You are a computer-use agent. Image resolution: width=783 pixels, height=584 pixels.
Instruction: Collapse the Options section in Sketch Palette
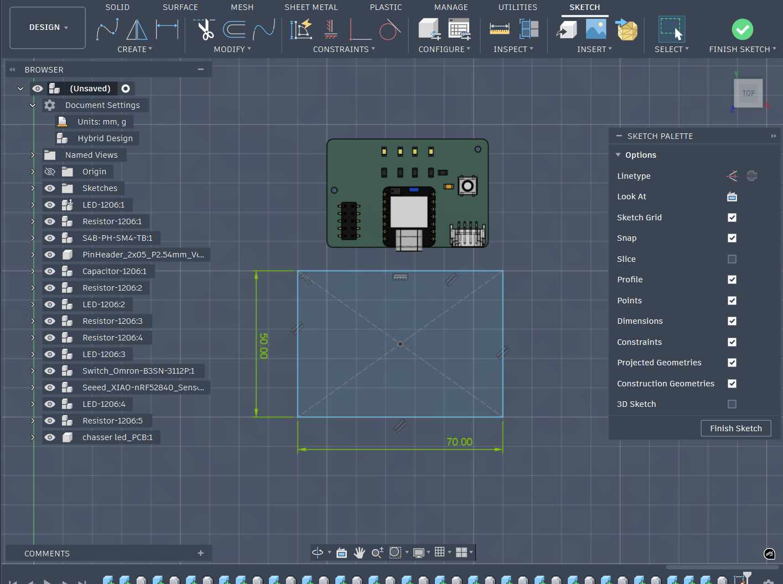click(618, 155)
